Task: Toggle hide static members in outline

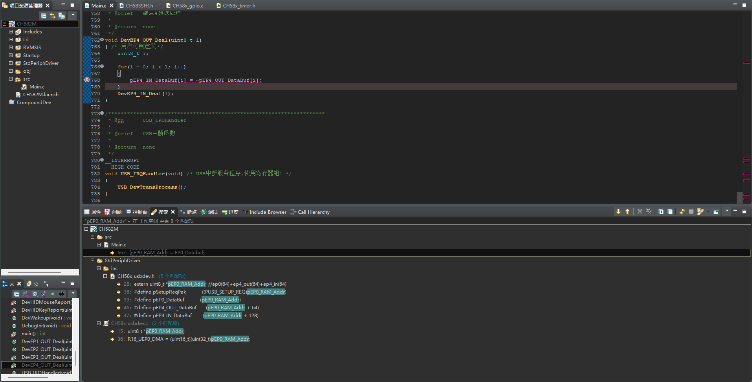Action: click(44, 294)
